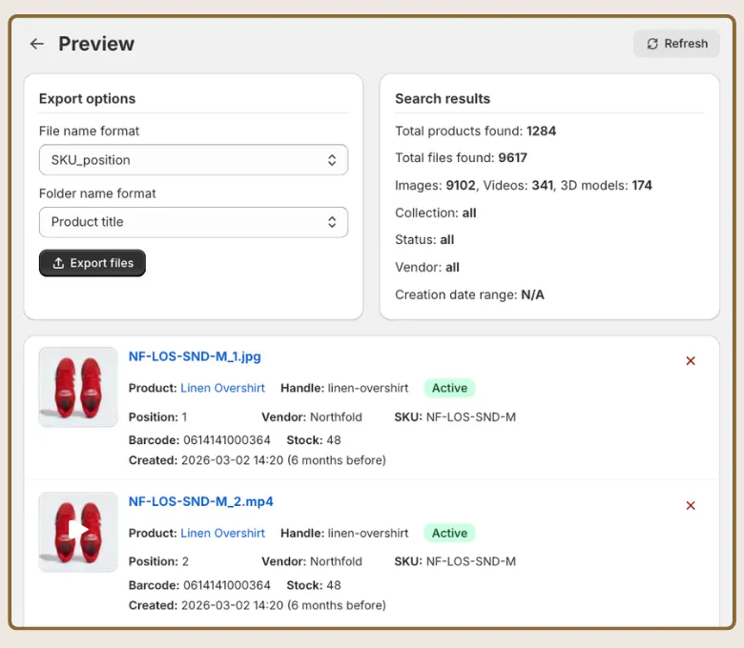Select the Total products found: 1284 text
This screenshot has height=648, width=744.
[475, 131]
